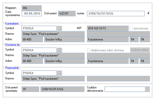Enable dedykowany adres dostawy checkbox

pyautogui.click(x=88, y=50)
